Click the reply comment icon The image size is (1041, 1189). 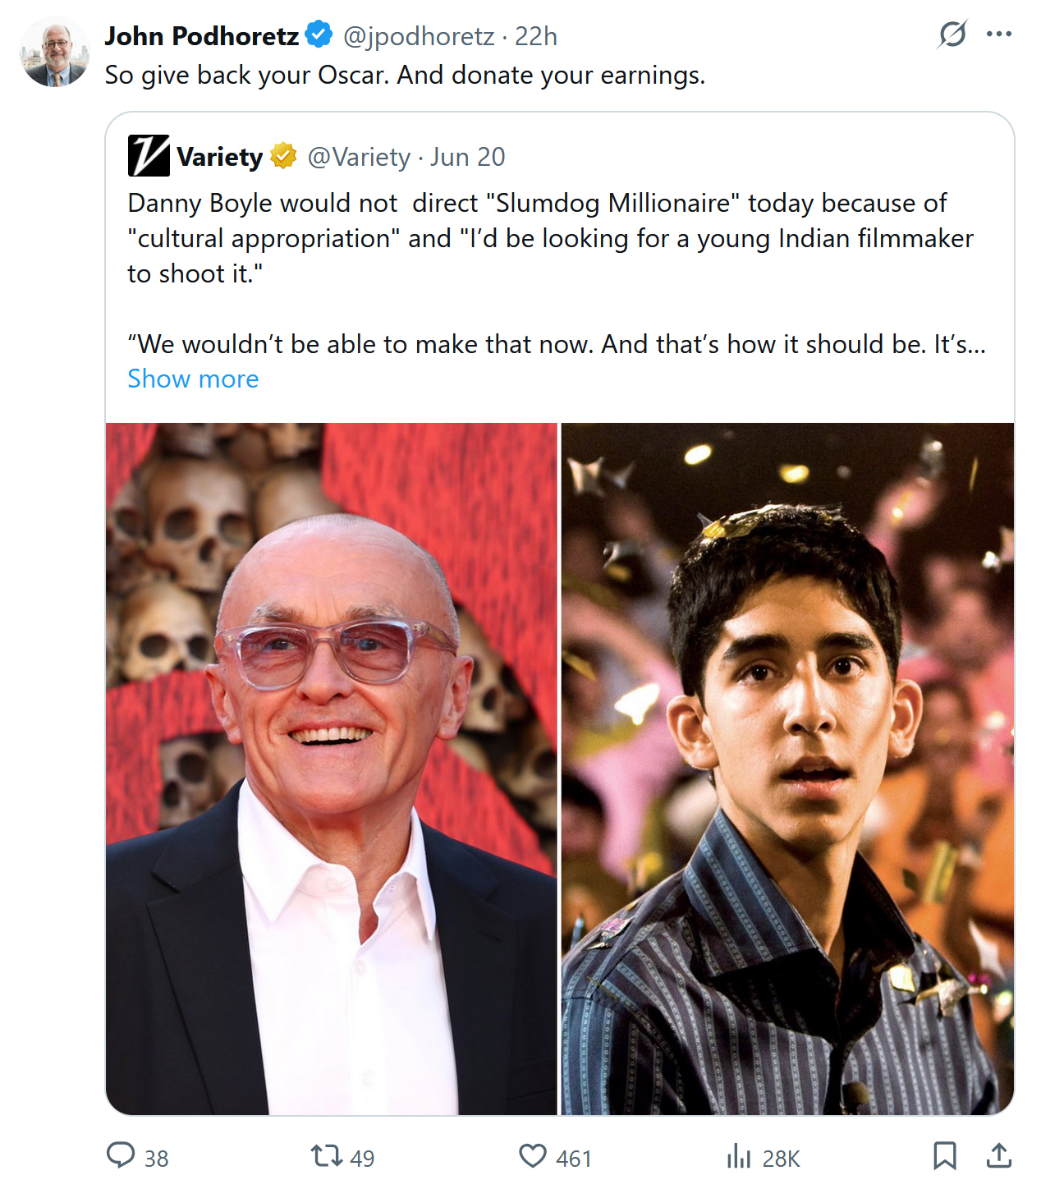[x=121, y=1155]
